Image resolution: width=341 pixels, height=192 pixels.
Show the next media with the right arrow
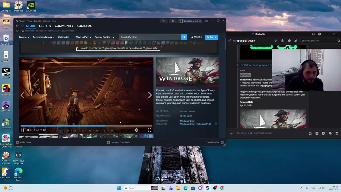click(150, 95)
